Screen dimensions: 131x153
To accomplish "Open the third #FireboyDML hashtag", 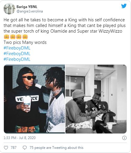I will tap(17, 59).
